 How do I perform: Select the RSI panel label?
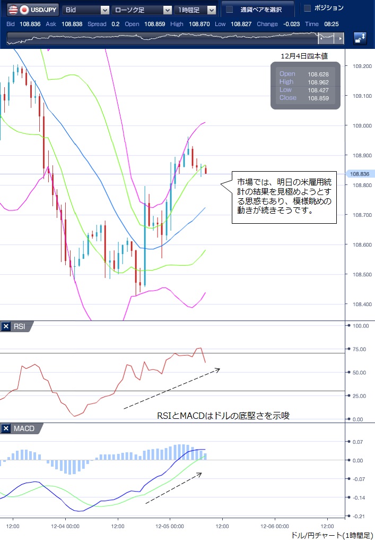click(x=19, y=326)
